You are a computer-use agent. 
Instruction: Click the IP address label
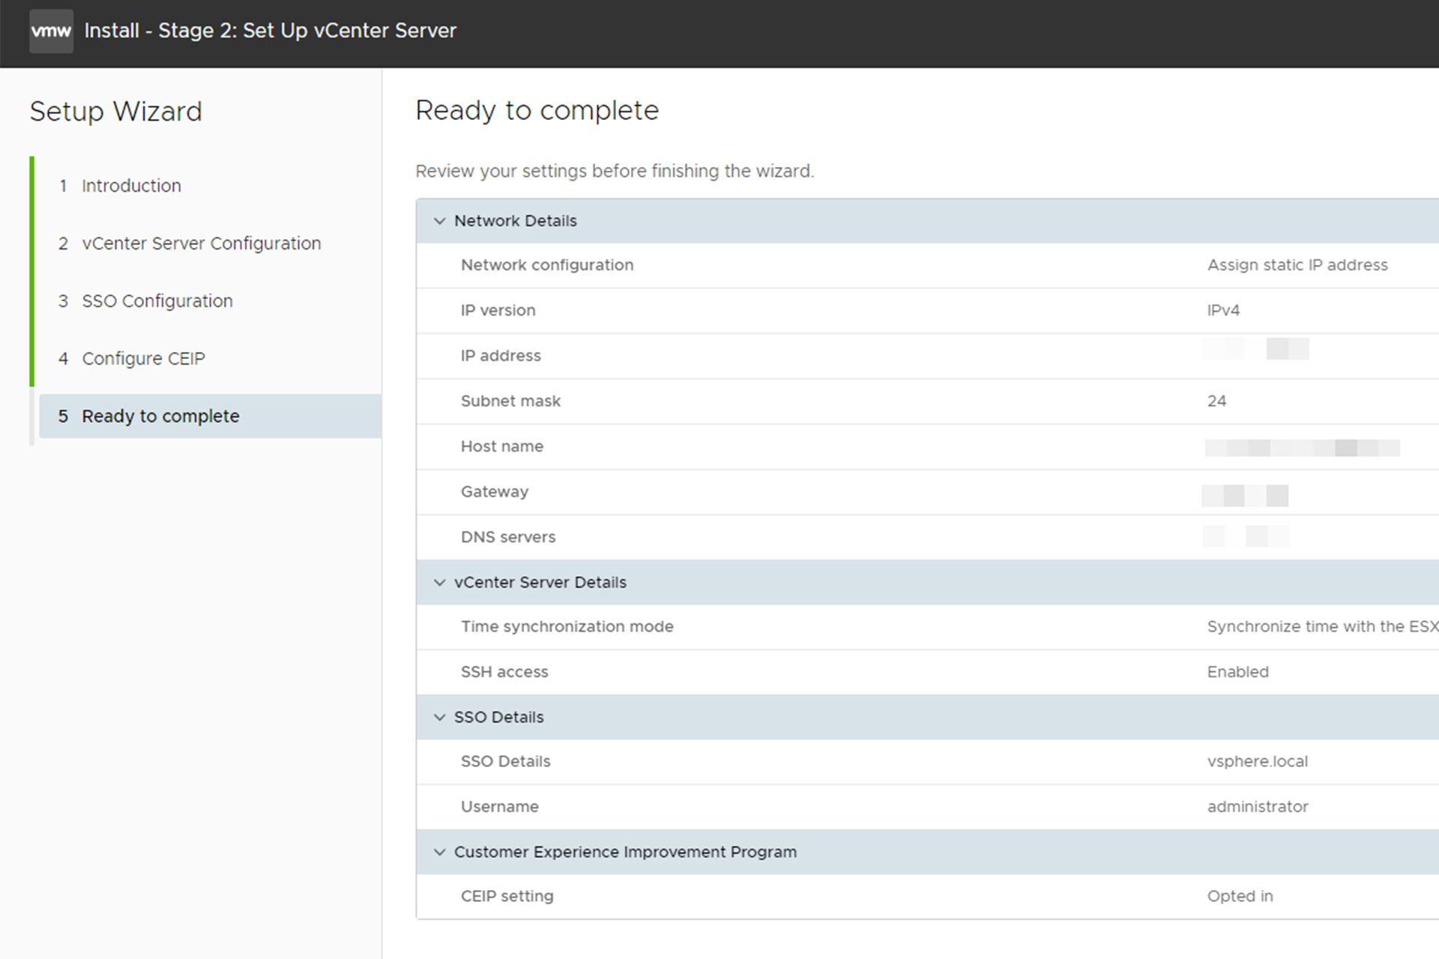(501, 356)
